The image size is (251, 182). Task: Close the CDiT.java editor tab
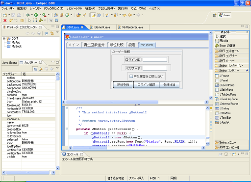click(x=82, y=27)
